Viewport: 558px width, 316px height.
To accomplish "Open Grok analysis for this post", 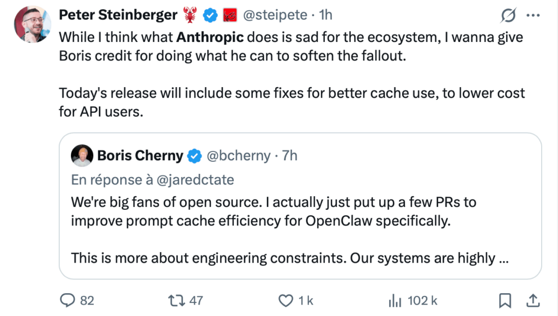I will tap(508, 15).
